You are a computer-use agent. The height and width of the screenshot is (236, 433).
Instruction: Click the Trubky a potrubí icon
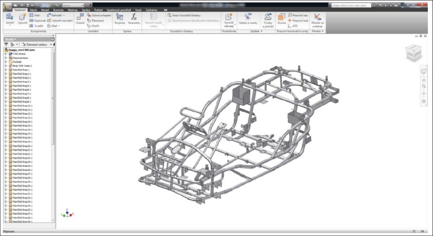pos(267,20)
